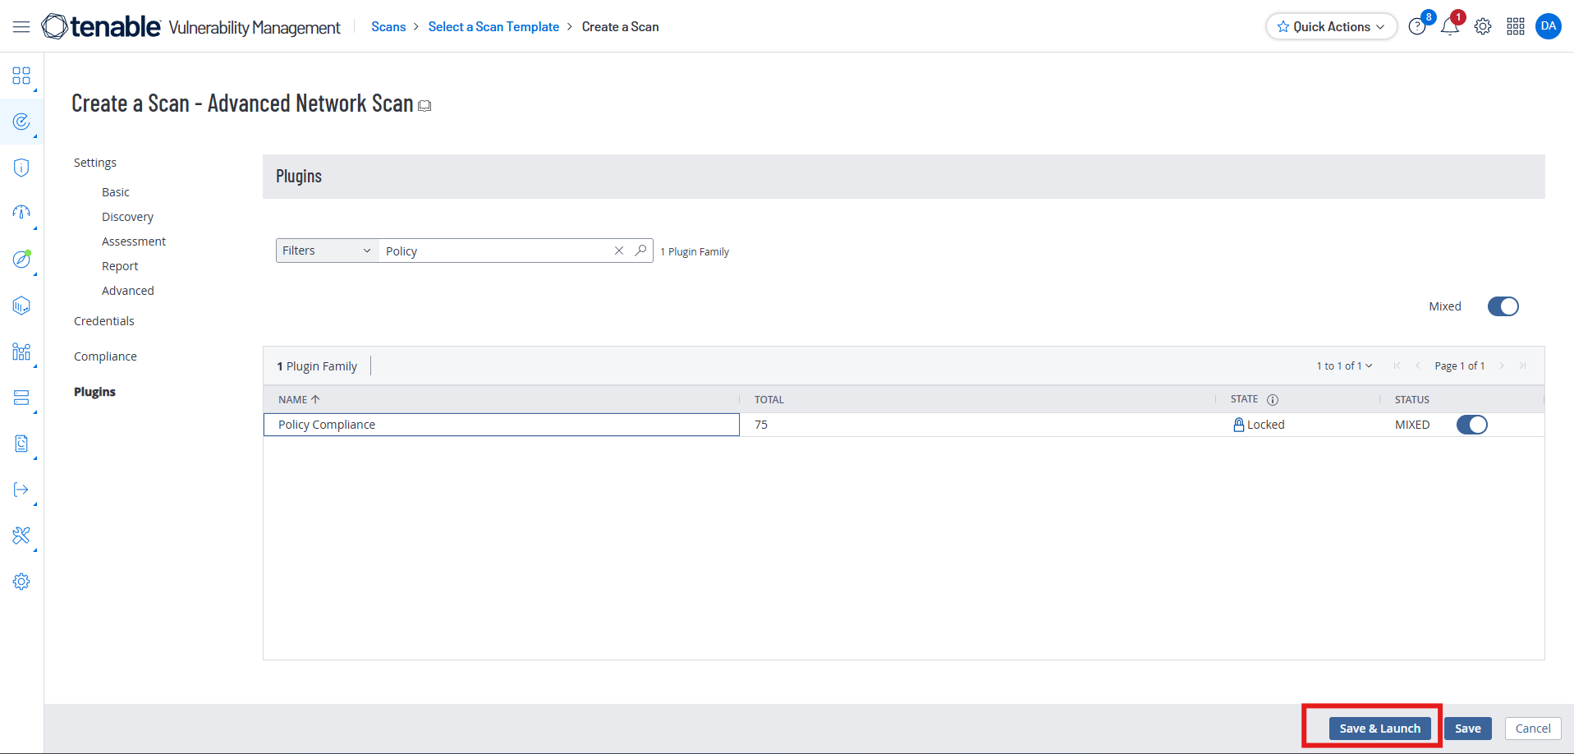Image resolution: width=1574 pixels, height=754 pixels.
Task: Click the search magnifier in plugin filter
Action: tap(640, 251)
